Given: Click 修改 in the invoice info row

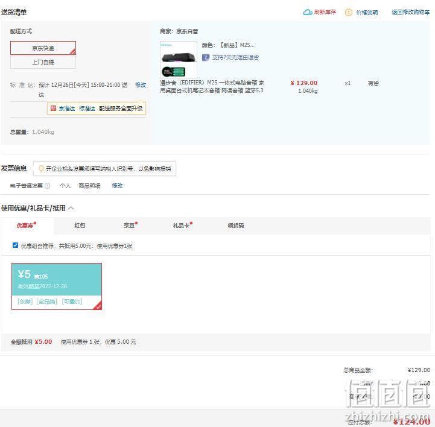Looking at the screenshot, I should 117,186.
